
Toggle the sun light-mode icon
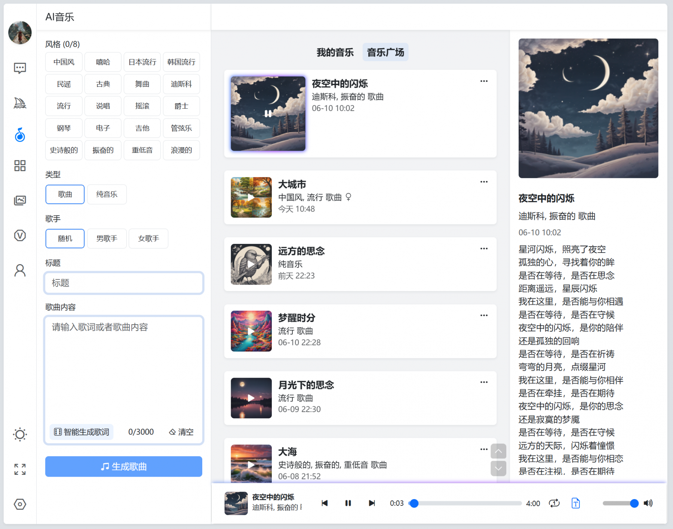20,434
